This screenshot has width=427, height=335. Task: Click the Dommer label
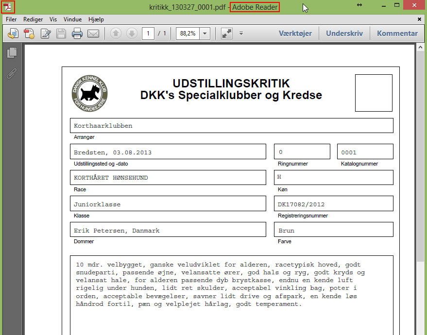(84, 241)
